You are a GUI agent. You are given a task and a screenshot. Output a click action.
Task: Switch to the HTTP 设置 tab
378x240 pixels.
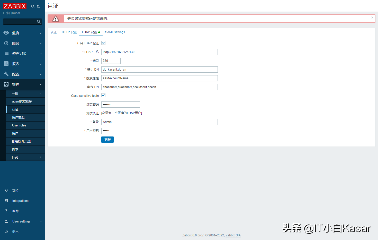click(x=69, y=32)
